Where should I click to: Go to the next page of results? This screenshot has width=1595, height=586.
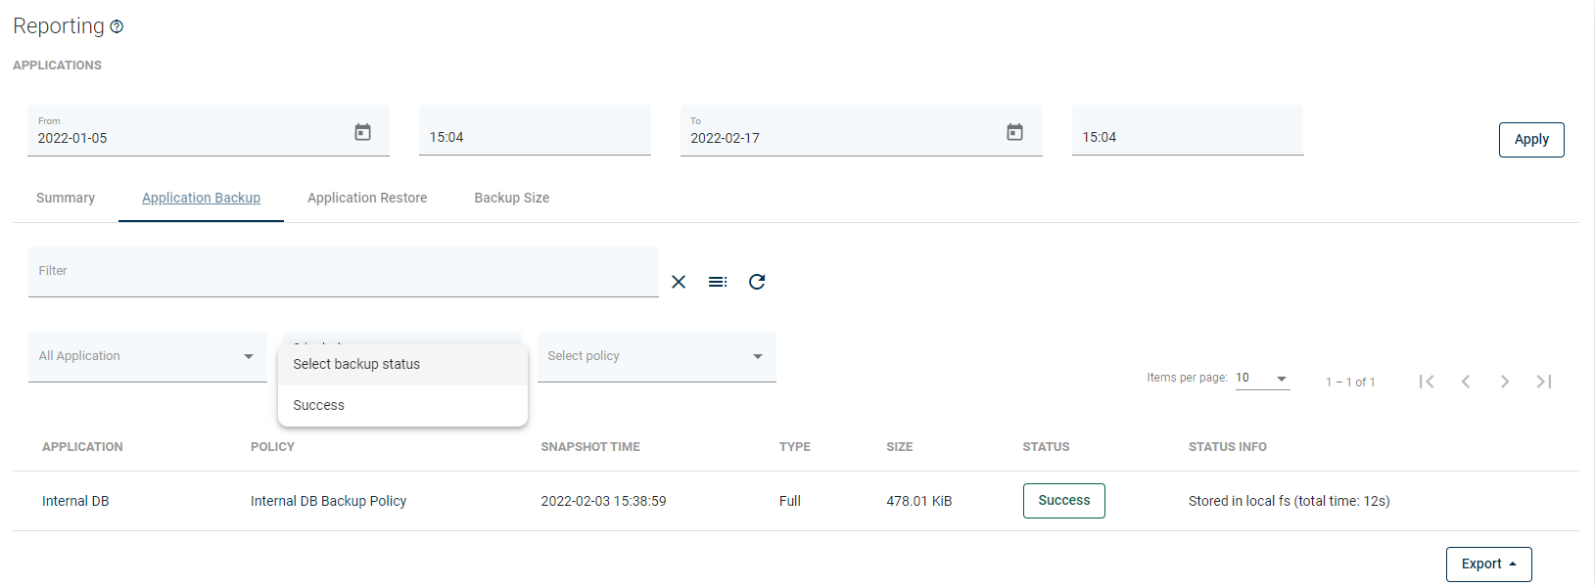pyautogui.click(x=1505, y=382)
